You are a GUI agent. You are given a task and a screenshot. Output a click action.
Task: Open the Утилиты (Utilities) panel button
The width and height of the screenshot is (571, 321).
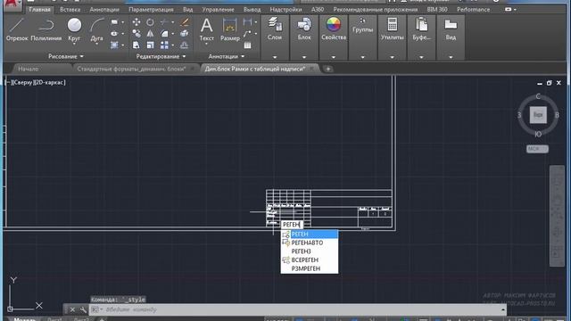(x=393, y=29)
